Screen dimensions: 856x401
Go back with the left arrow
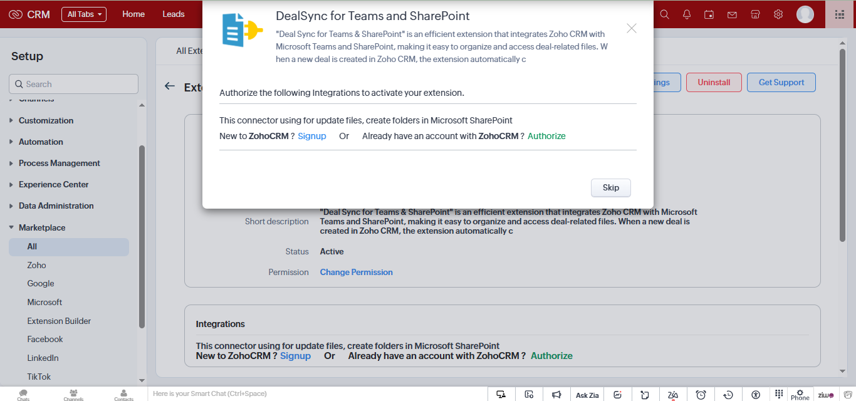point(169,86)
